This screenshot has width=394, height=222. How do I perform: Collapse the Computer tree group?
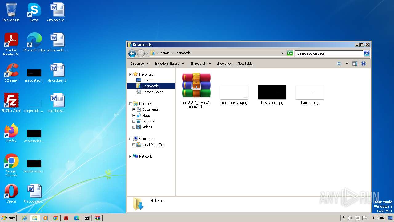pos(131,139)
